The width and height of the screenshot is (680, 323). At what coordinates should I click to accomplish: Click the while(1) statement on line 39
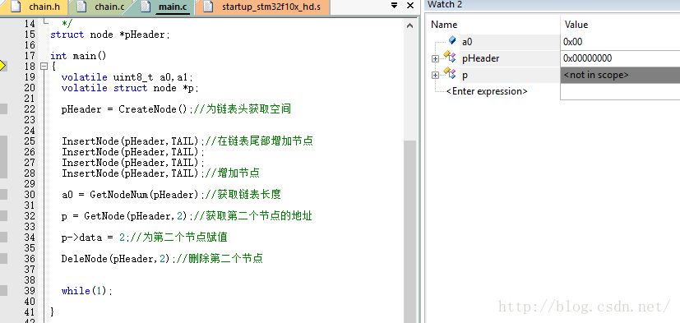coord(86,291)
